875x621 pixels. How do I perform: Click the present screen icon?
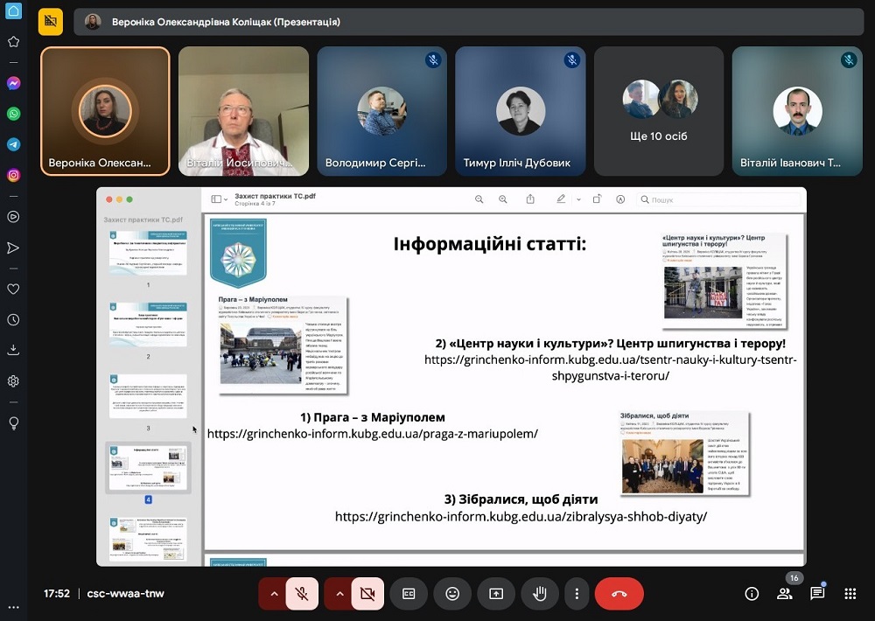tap(496, 594)
